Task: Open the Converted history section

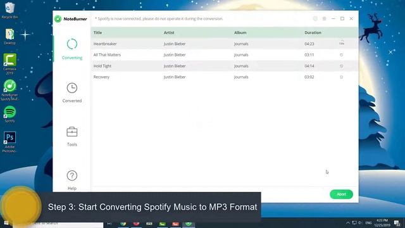Action: pos(72,93)
